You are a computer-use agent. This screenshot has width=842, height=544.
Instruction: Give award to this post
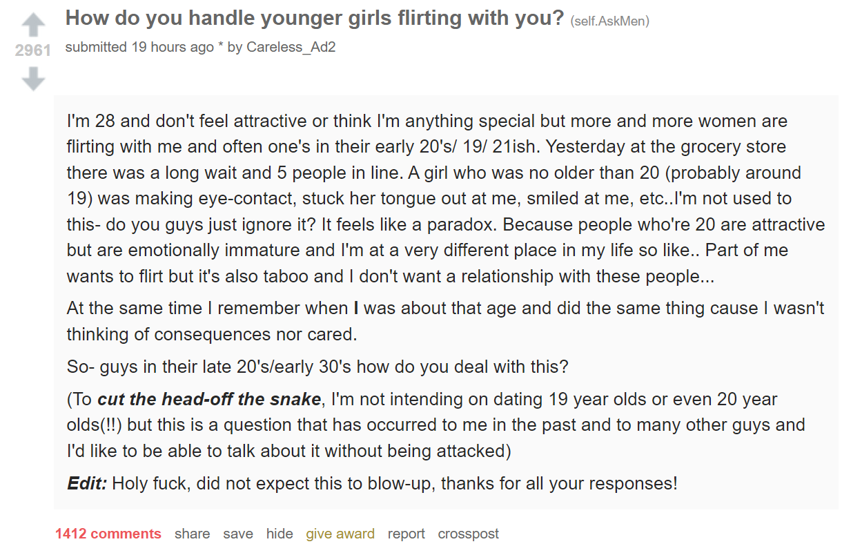coord(340,534)
